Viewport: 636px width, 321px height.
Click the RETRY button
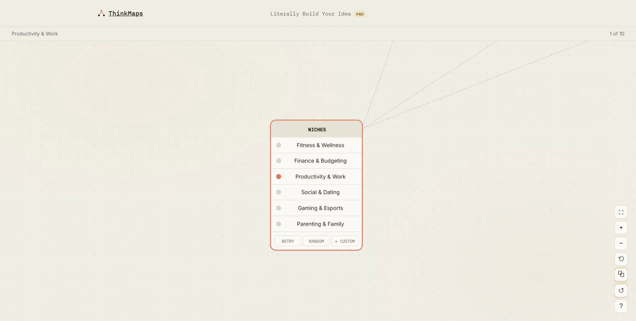pyautogui.click(x=288, y=241)
